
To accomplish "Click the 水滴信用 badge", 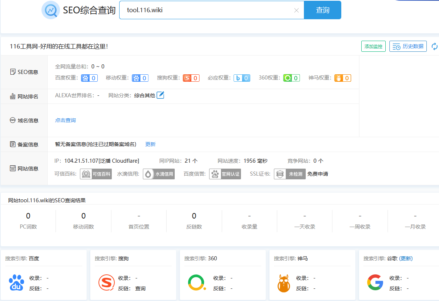I will pyautogui.click(x=159, y=174).
